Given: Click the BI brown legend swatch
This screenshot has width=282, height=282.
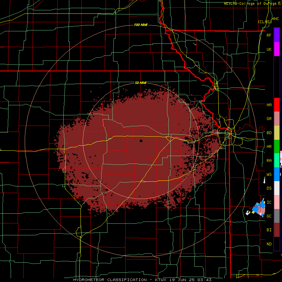Looking at the screenshot, I should (x=277, y=230).
